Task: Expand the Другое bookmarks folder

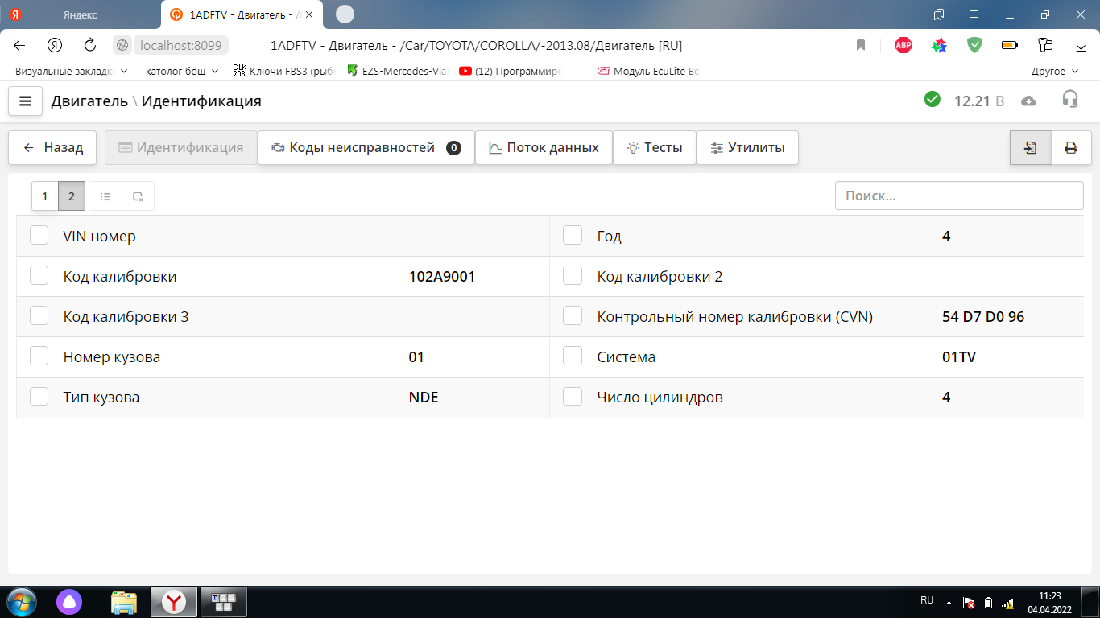Action: tap(1054, 71)
